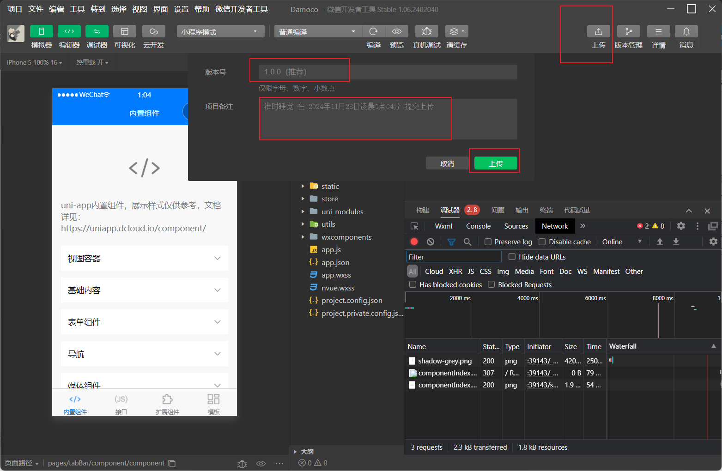Image resolution: width=722 pixels, height=471 pixels.
Task: Switch to the Wxml tab
Action: point(443,226)
